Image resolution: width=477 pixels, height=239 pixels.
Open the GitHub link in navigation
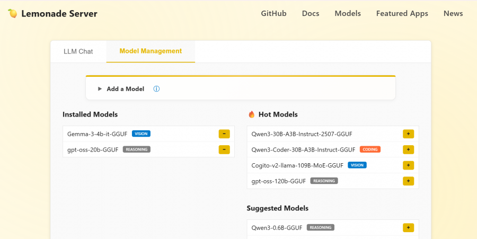pos(273,14)
